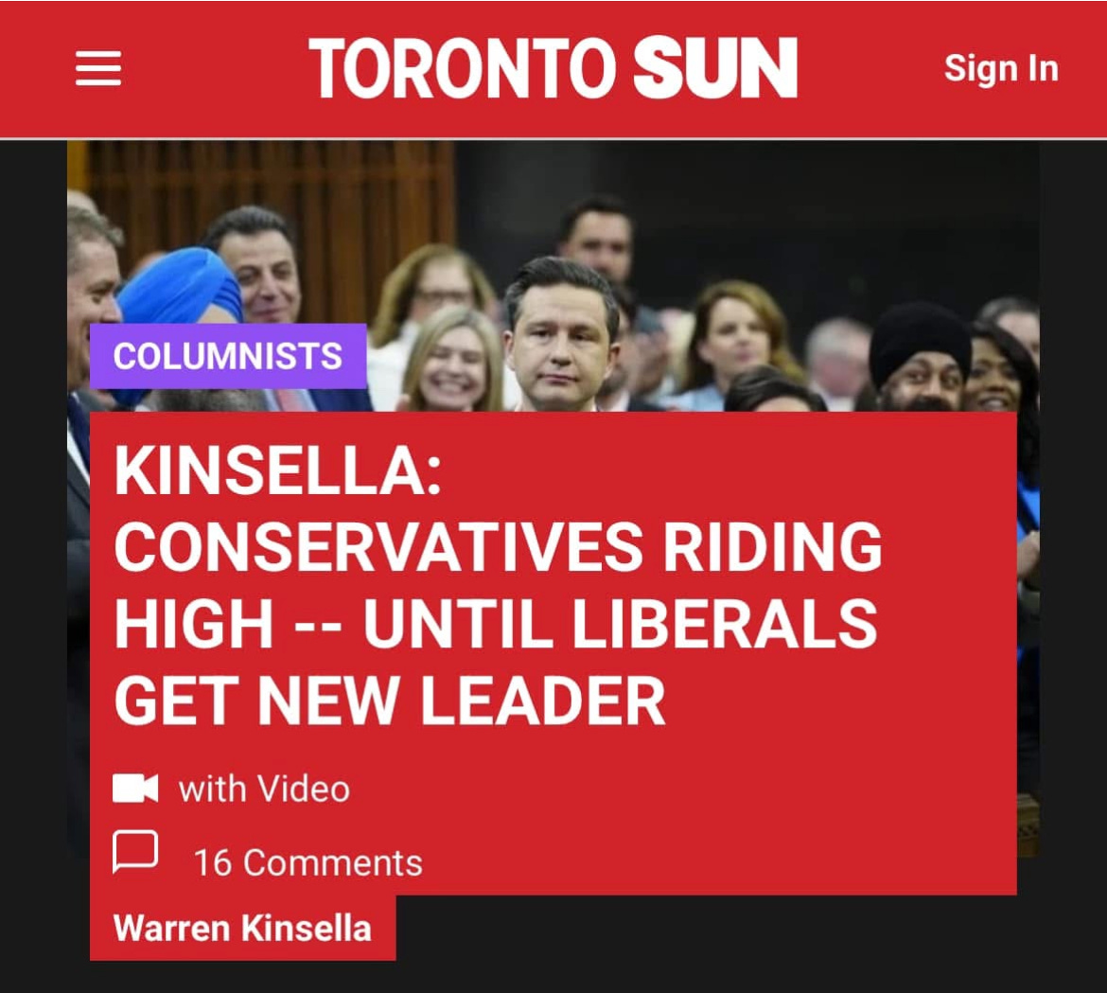Image resolution: width=1107 pixels, height=993 pixels.
Task: Click the 'KINSELLA:' headline first line
Action: (x=277, y=470)
